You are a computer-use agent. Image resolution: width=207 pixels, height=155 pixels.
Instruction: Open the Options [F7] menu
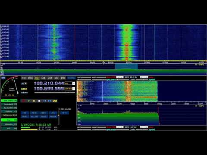(9, 112)
